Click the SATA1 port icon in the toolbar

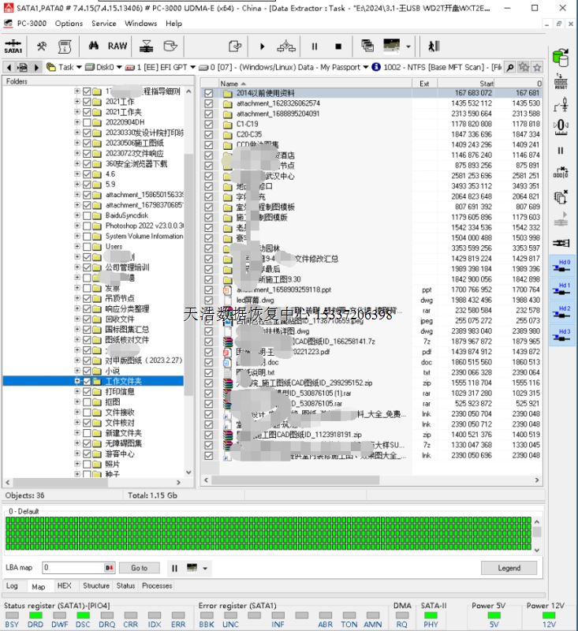pos(13,47)
